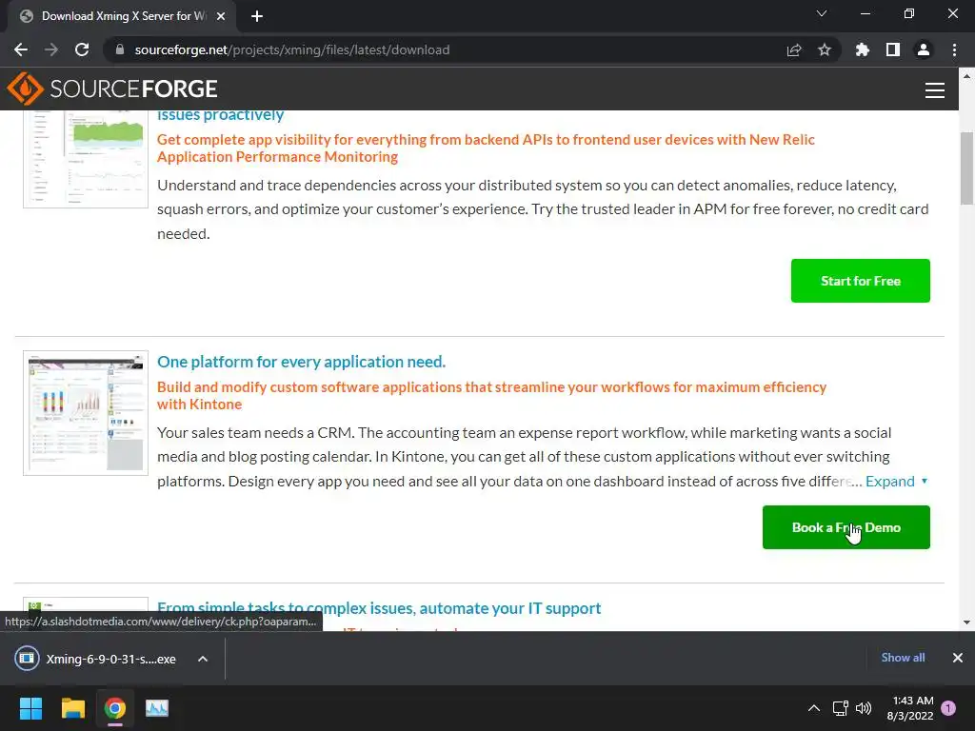Open the tab search chevron
Viewport: 975px width, 731px height.
point(822,13)
